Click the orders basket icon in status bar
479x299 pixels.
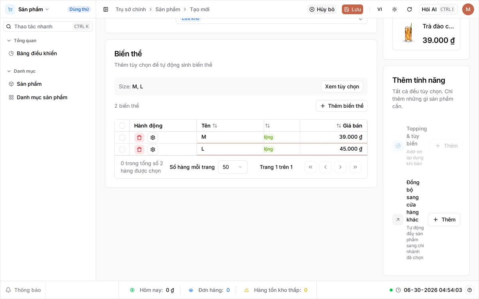[x=191, y=290]
